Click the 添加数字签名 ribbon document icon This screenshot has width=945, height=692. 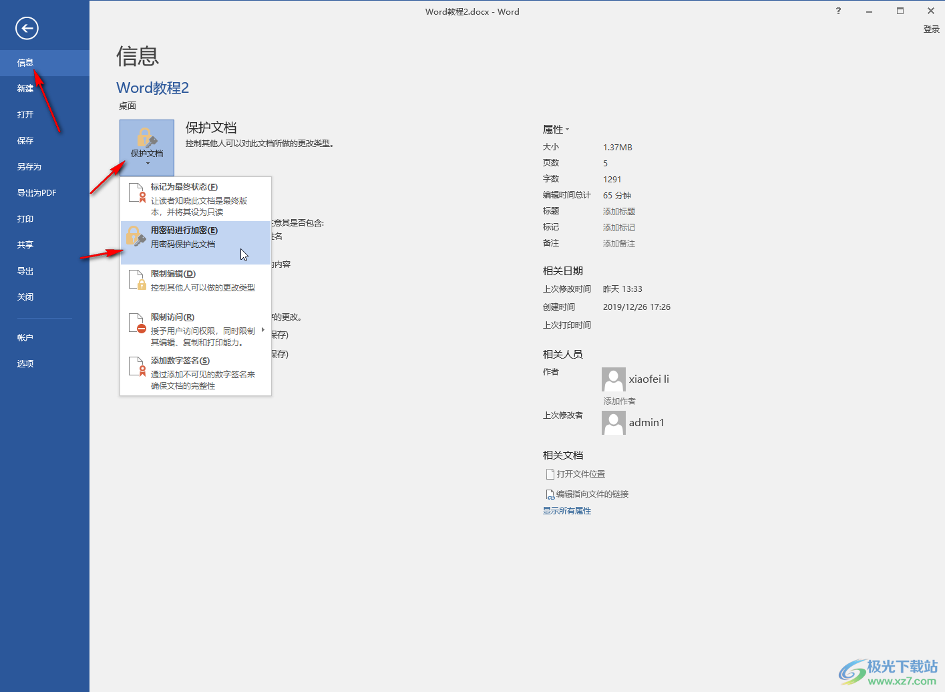pos(137,367)
